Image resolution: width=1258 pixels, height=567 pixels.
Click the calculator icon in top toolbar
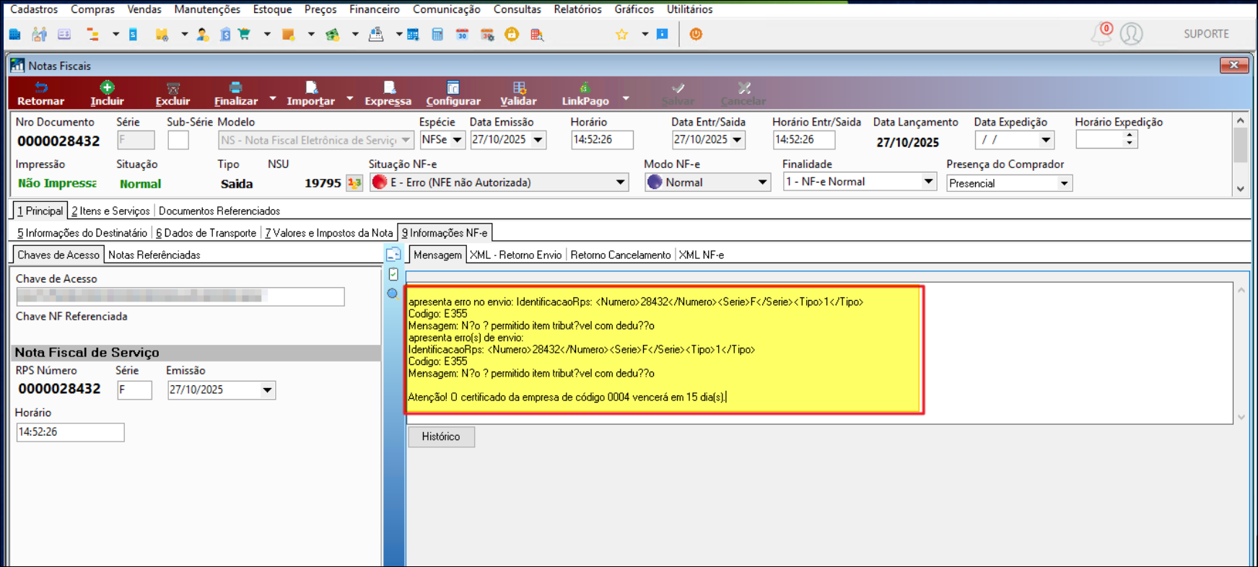pos(437,35)
